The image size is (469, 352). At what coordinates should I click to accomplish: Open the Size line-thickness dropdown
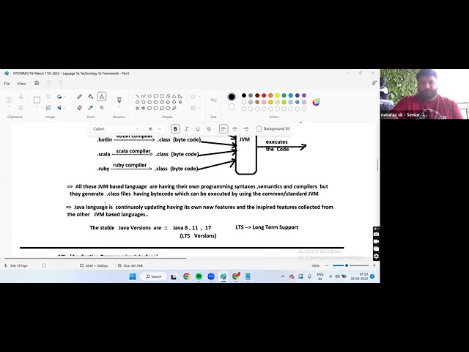[x=213, y=101]
